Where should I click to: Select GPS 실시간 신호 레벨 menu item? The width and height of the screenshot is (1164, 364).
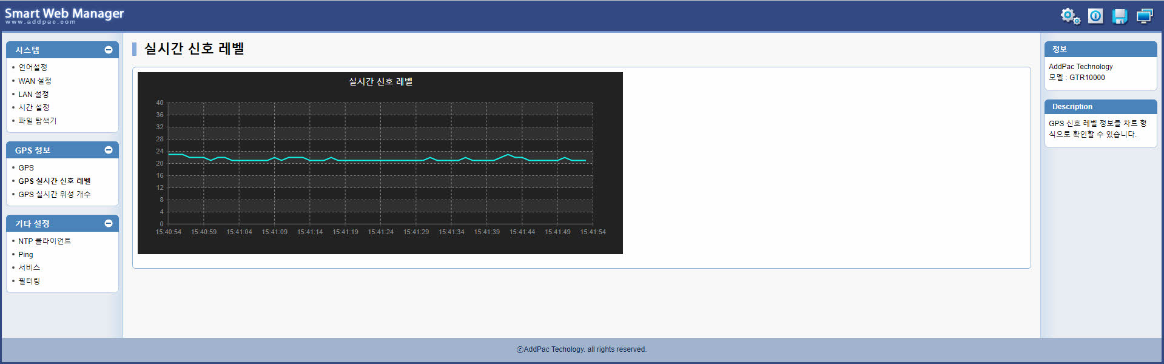[x=55, y=181]
